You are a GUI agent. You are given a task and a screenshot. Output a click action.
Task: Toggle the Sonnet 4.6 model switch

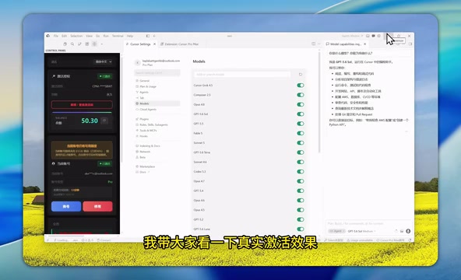[300, 162]
